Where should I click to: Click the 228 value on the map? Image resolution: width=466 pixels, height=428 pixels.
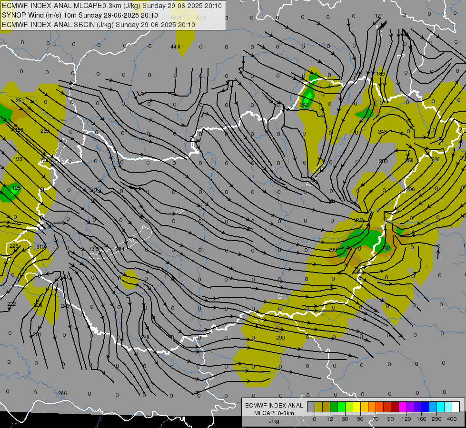tap(436, 159)
